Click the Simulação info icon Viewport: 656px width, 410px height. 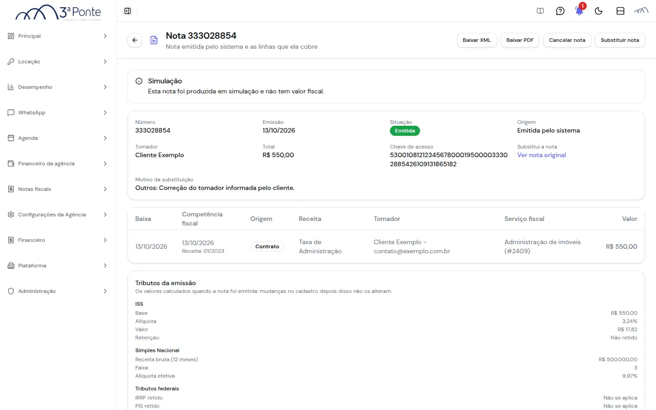click(x=139, y=81)
